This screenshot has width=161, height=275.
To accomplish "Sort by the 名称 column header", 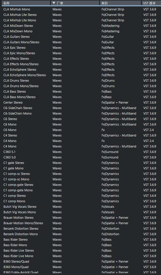I will pos(26,3).
